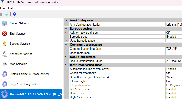This screenshot has width=182, height=99.
Task: Open the Help menu
Action: pos(11,8)
